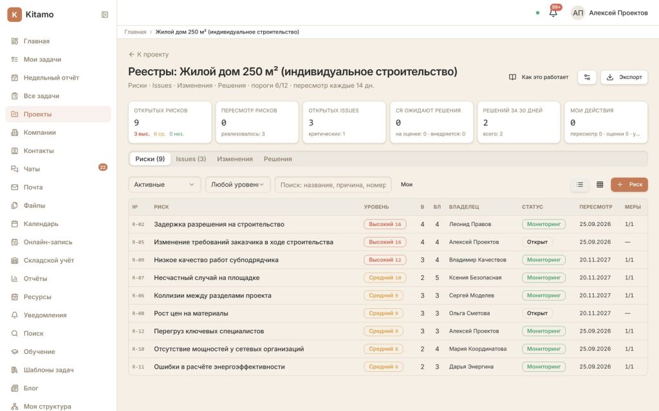Viewport: 659px width, 411px height.
Task: Open Как это работает help
Action: click(539, 77)
